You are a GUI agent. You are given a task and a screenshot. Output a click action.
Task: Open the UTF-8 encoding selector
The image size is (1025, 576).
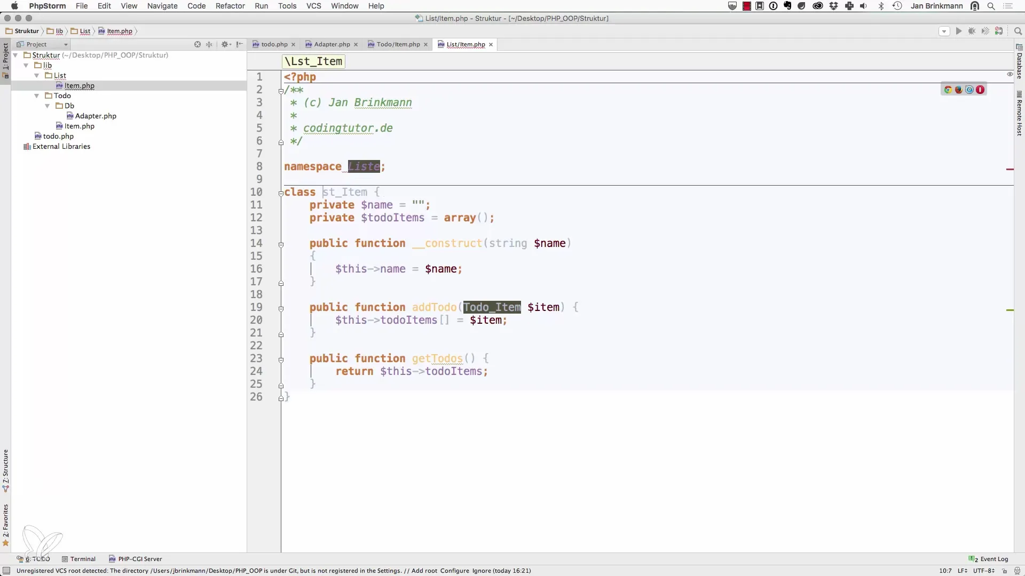pos(983,571)
